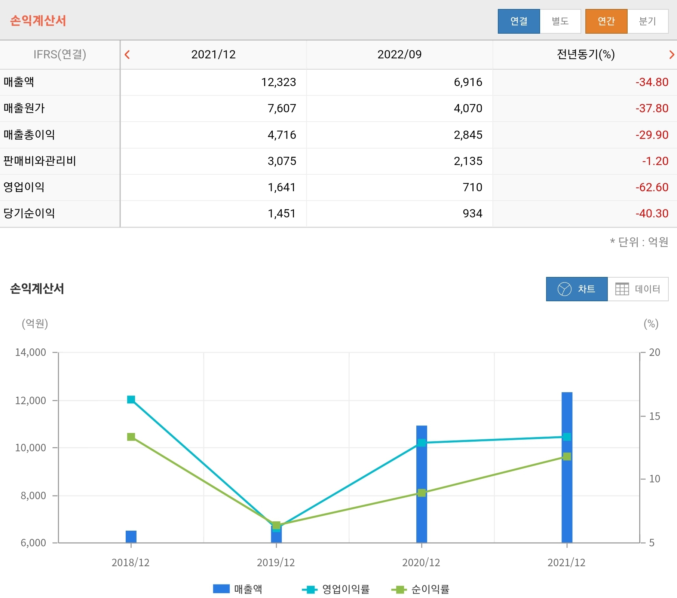Open the 데이터 table grid icon
677x598 pixels.
click(x=622, y=289)
